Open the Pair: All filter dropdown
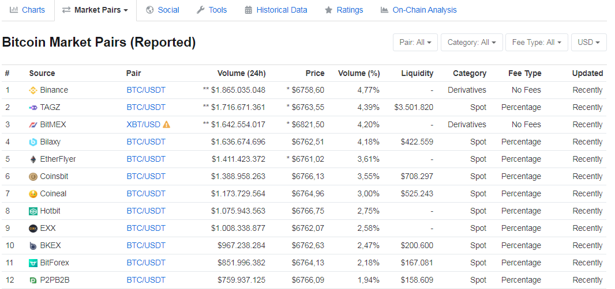Screen dimensions: 615x289 click(415, 43)
